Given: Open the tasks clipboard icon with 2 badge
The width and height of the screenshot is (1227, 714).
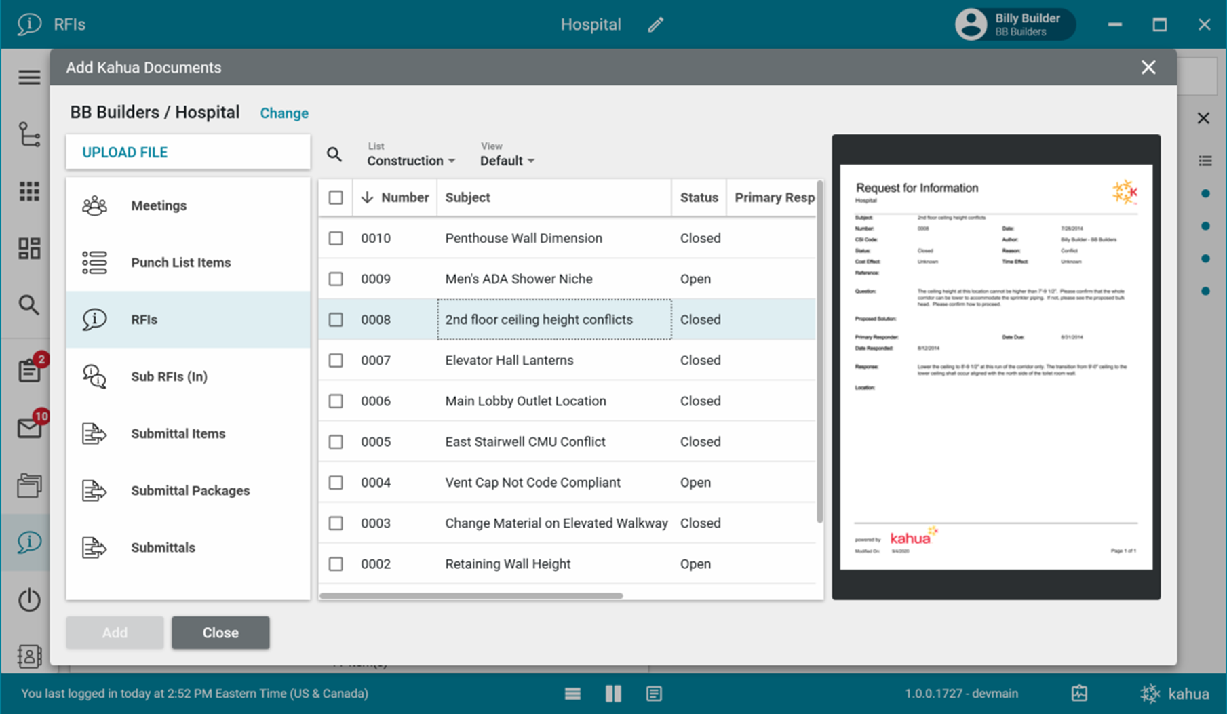Looking at the screenshot, I should click(30, 370).
